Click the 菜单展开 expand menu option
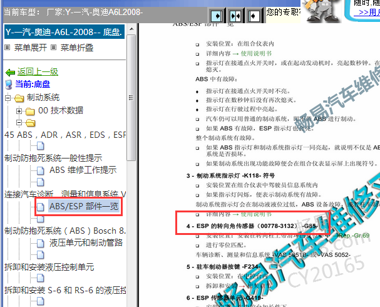 30,48
